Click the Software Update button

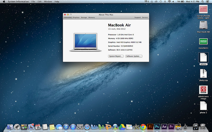pos(134,56)
